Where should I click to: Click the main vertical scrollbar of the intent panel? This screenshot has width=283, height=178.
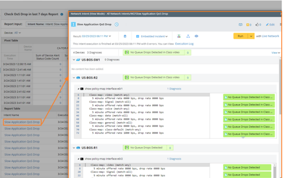[280, 87]
